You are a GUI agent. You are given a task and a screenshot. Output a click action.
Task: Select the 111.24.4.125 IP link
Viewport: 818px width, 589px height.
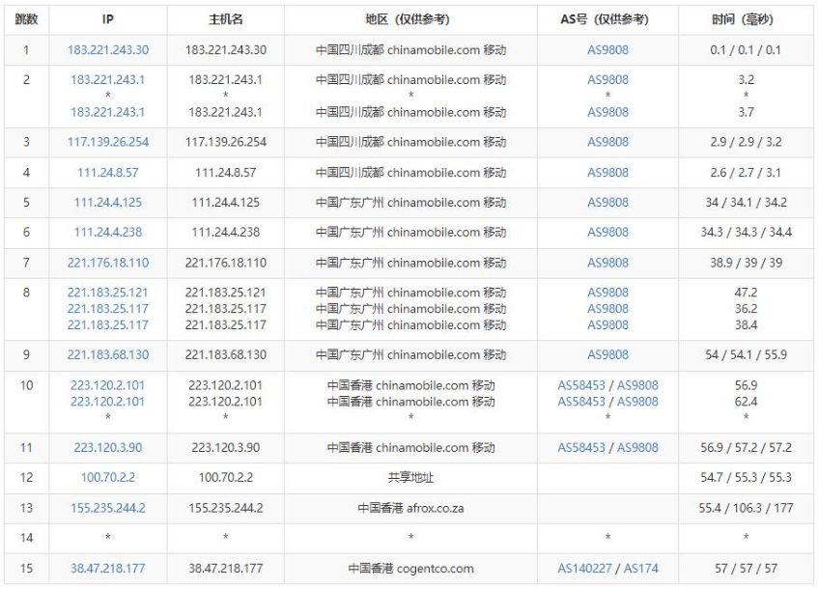click(x=108, y=203)
